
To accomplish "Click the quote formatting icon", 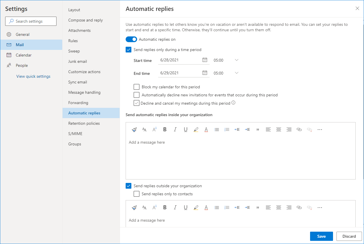I will pyautogui.click(x=258, y=129).
